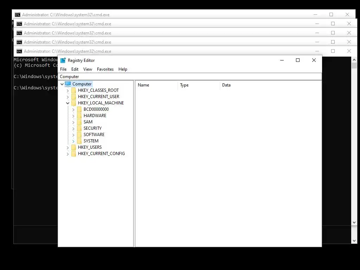Select the HKEY_LOCAL_MACHINE label
Viewport: 360px width, 270px height.
(101, 103)
